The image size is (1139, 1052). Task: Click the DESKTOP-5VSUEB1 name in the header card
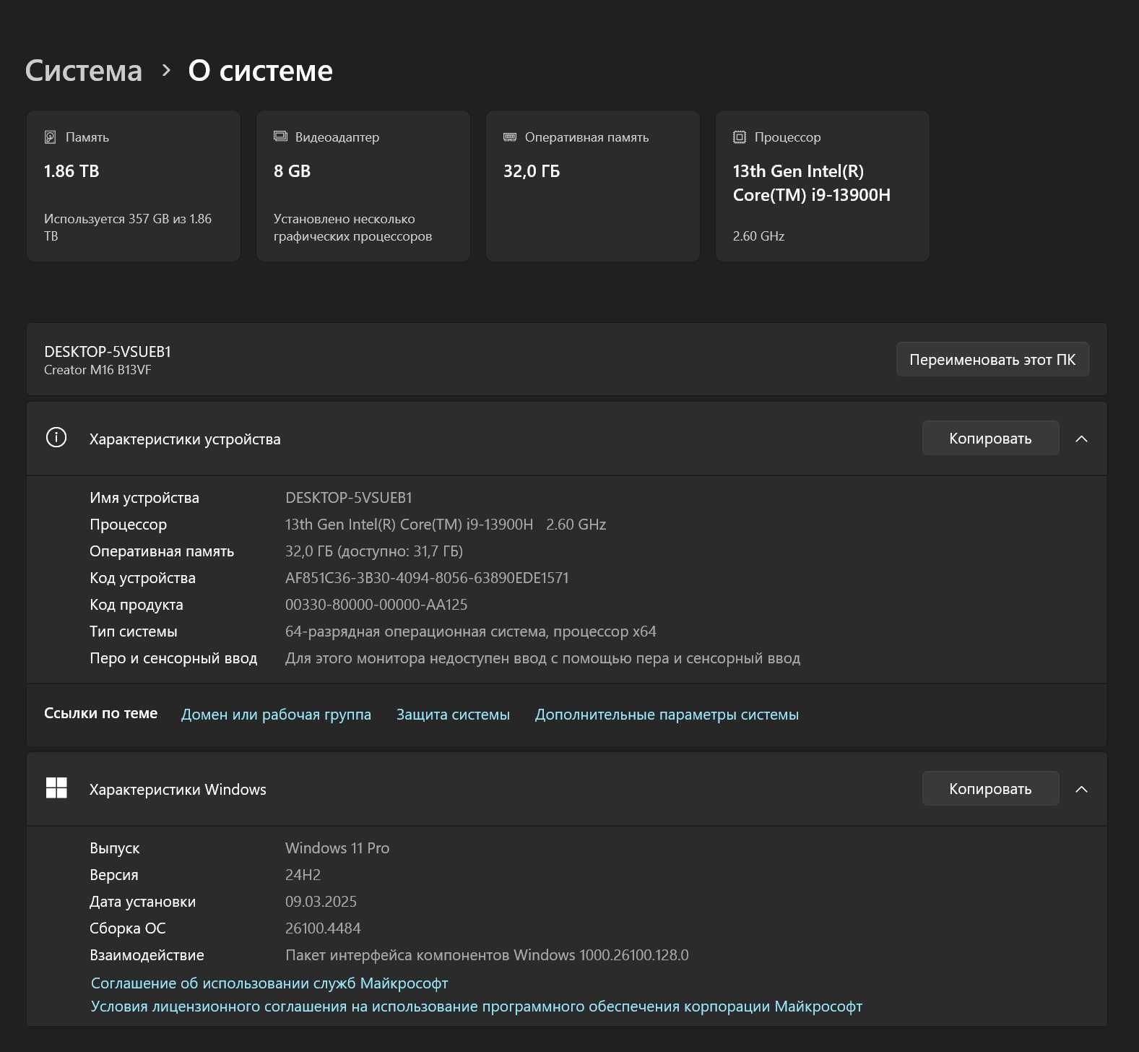coord(108,352)
